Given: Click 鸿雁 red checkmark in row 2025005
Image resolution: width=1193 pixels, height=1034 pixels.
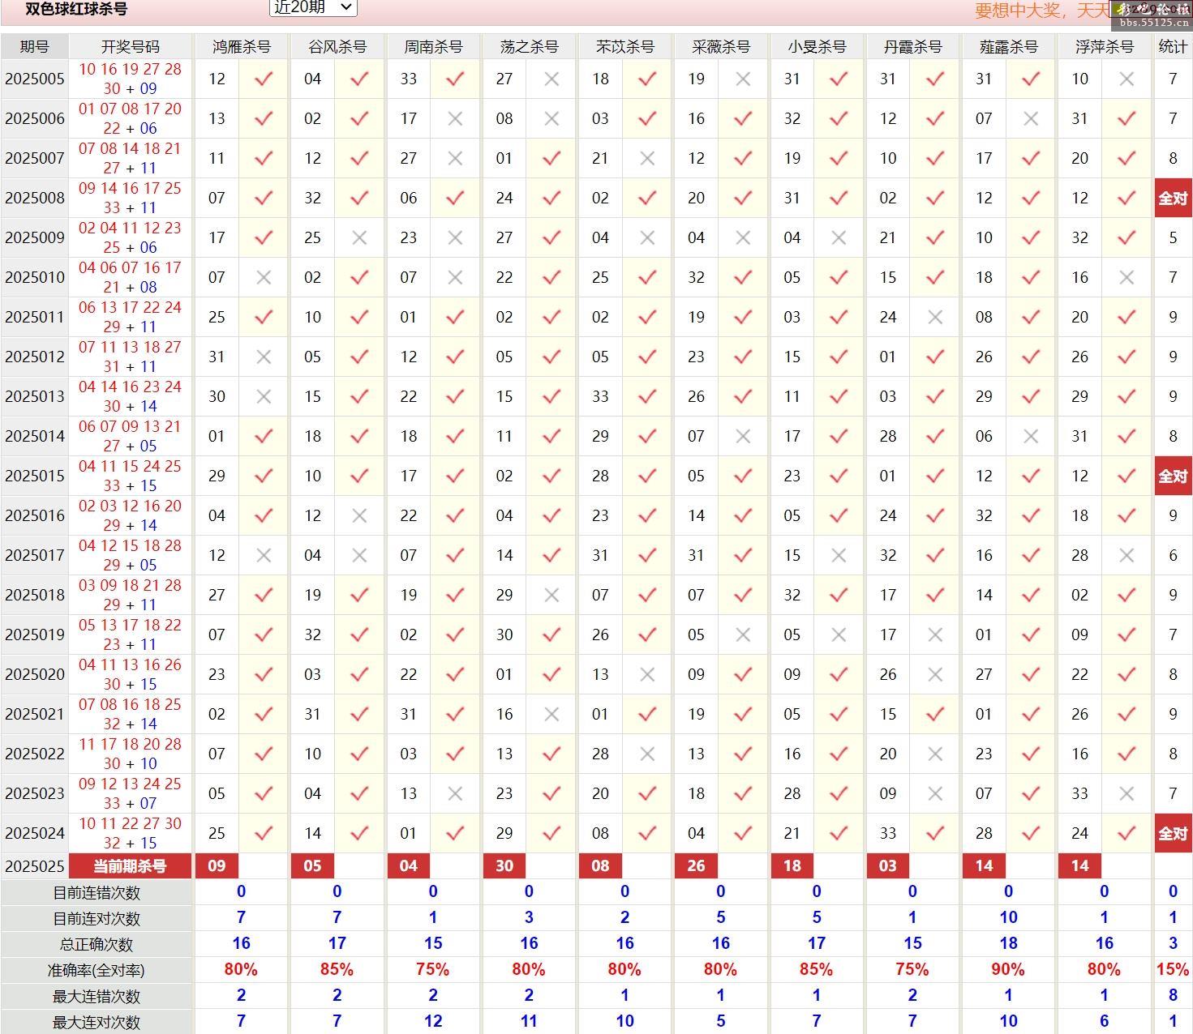Looking at the screenshot, I should pyautogui.click(x=264, y=79).
